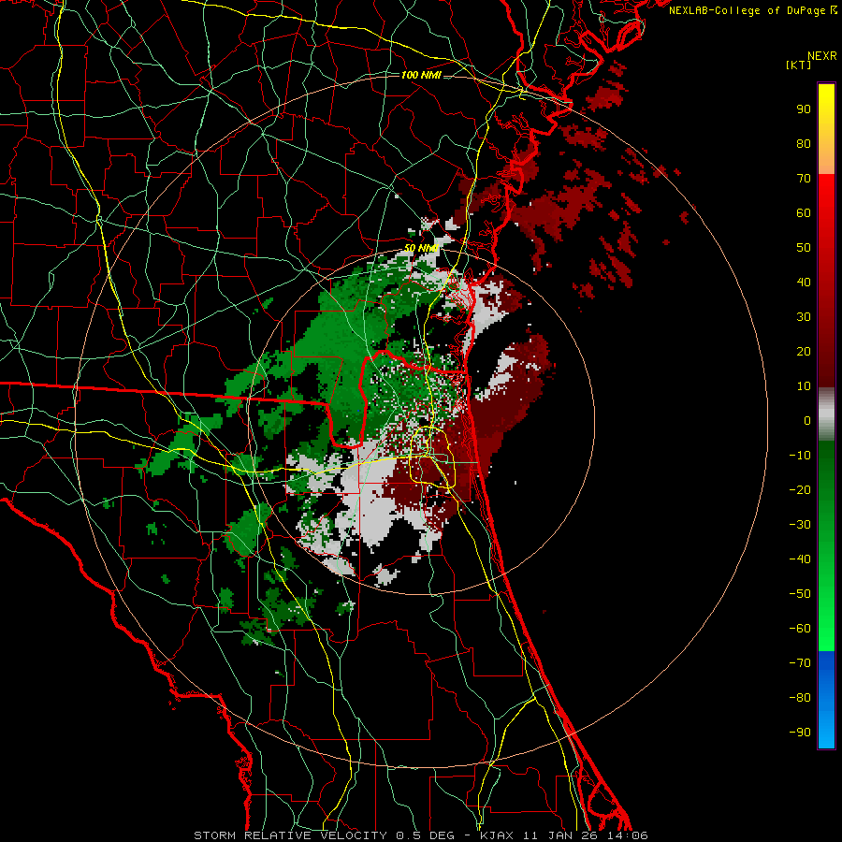This screenshot has height=842, width=842.
Task: Click the 20 value on the velocity scale
Action: [804, 352]
